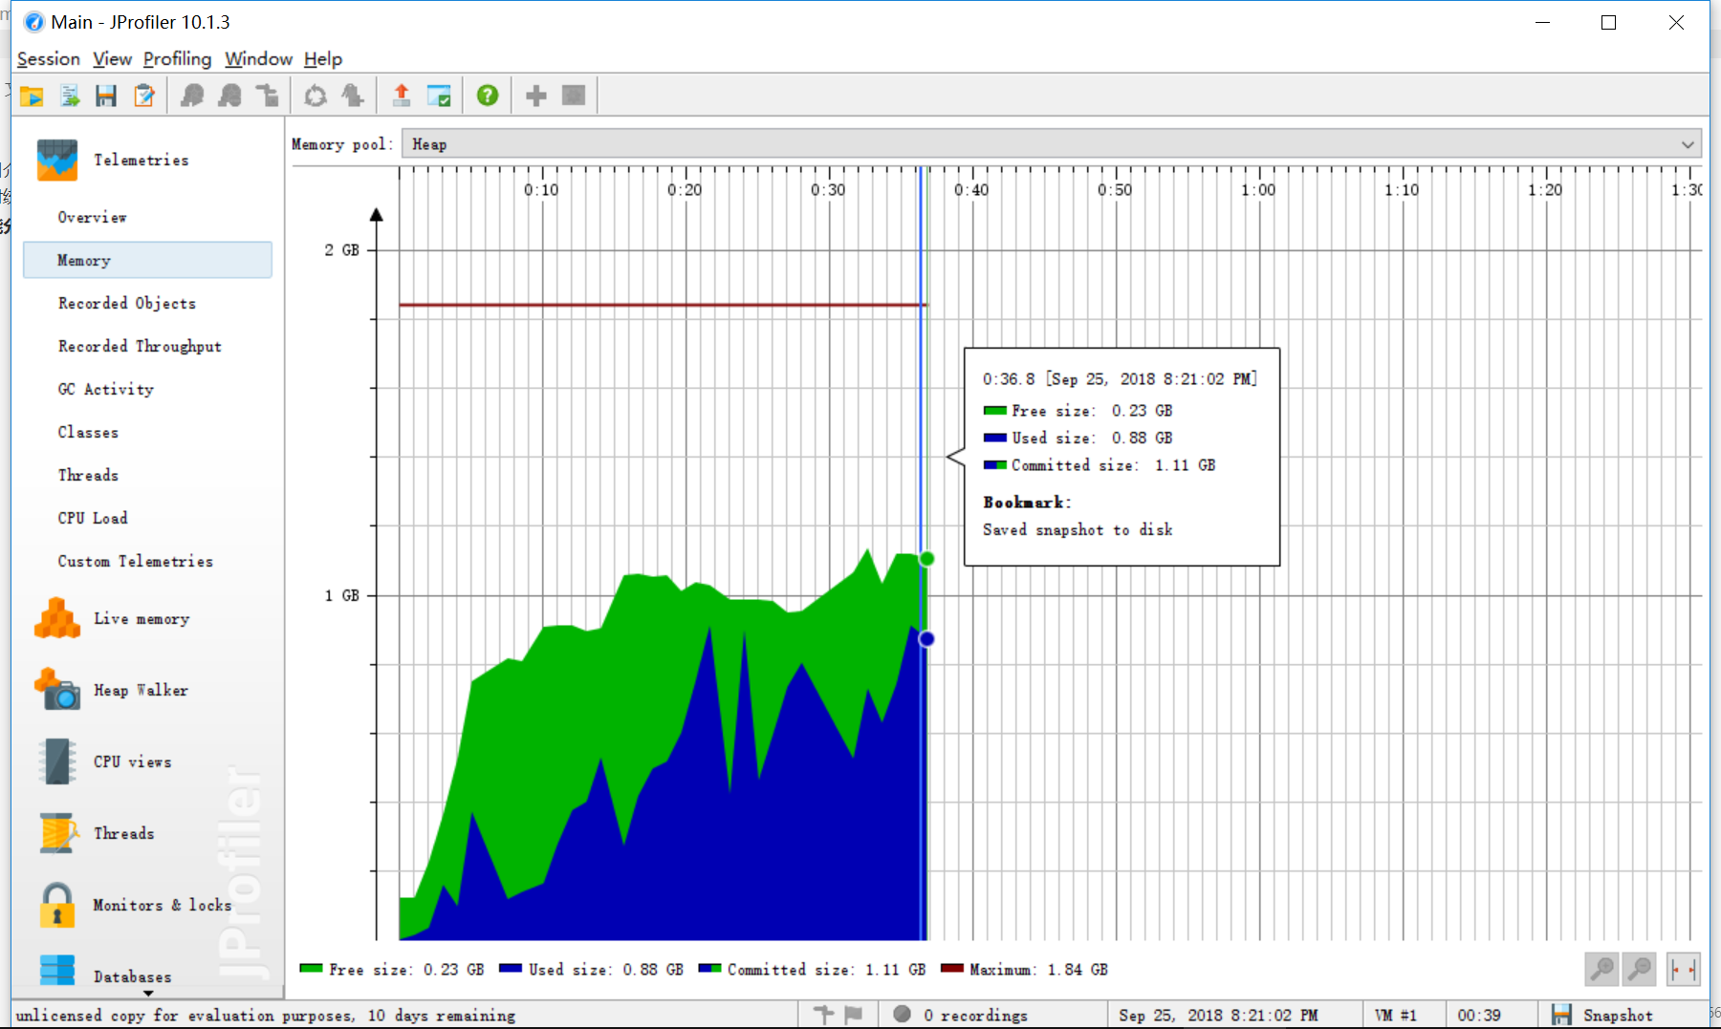Expand sidebar list with bottom arrow
Viewport: 1721px width, 1029px height.
[148, 994]
